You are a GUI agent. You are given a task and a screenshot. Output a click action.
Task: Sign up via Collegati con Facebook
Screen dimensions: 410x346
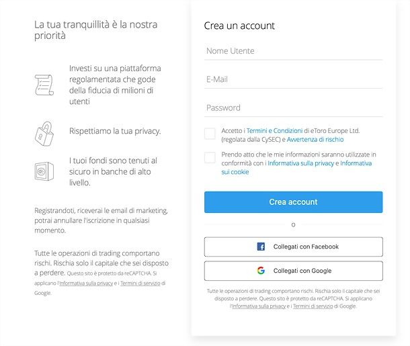click(x=293, y=247)
